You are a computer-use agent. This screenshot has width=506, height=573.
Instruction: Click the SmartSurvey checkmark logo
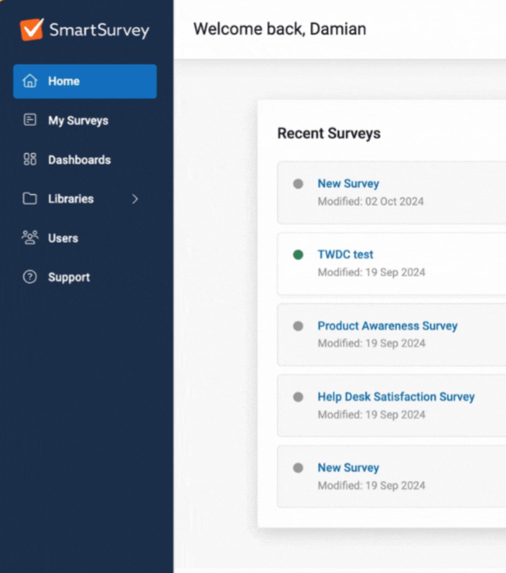(x=32, y=29)
